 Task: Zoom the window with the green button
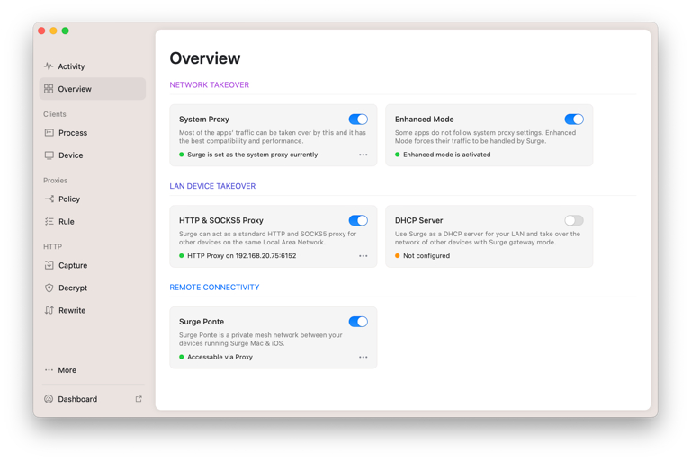click(65, 31)
